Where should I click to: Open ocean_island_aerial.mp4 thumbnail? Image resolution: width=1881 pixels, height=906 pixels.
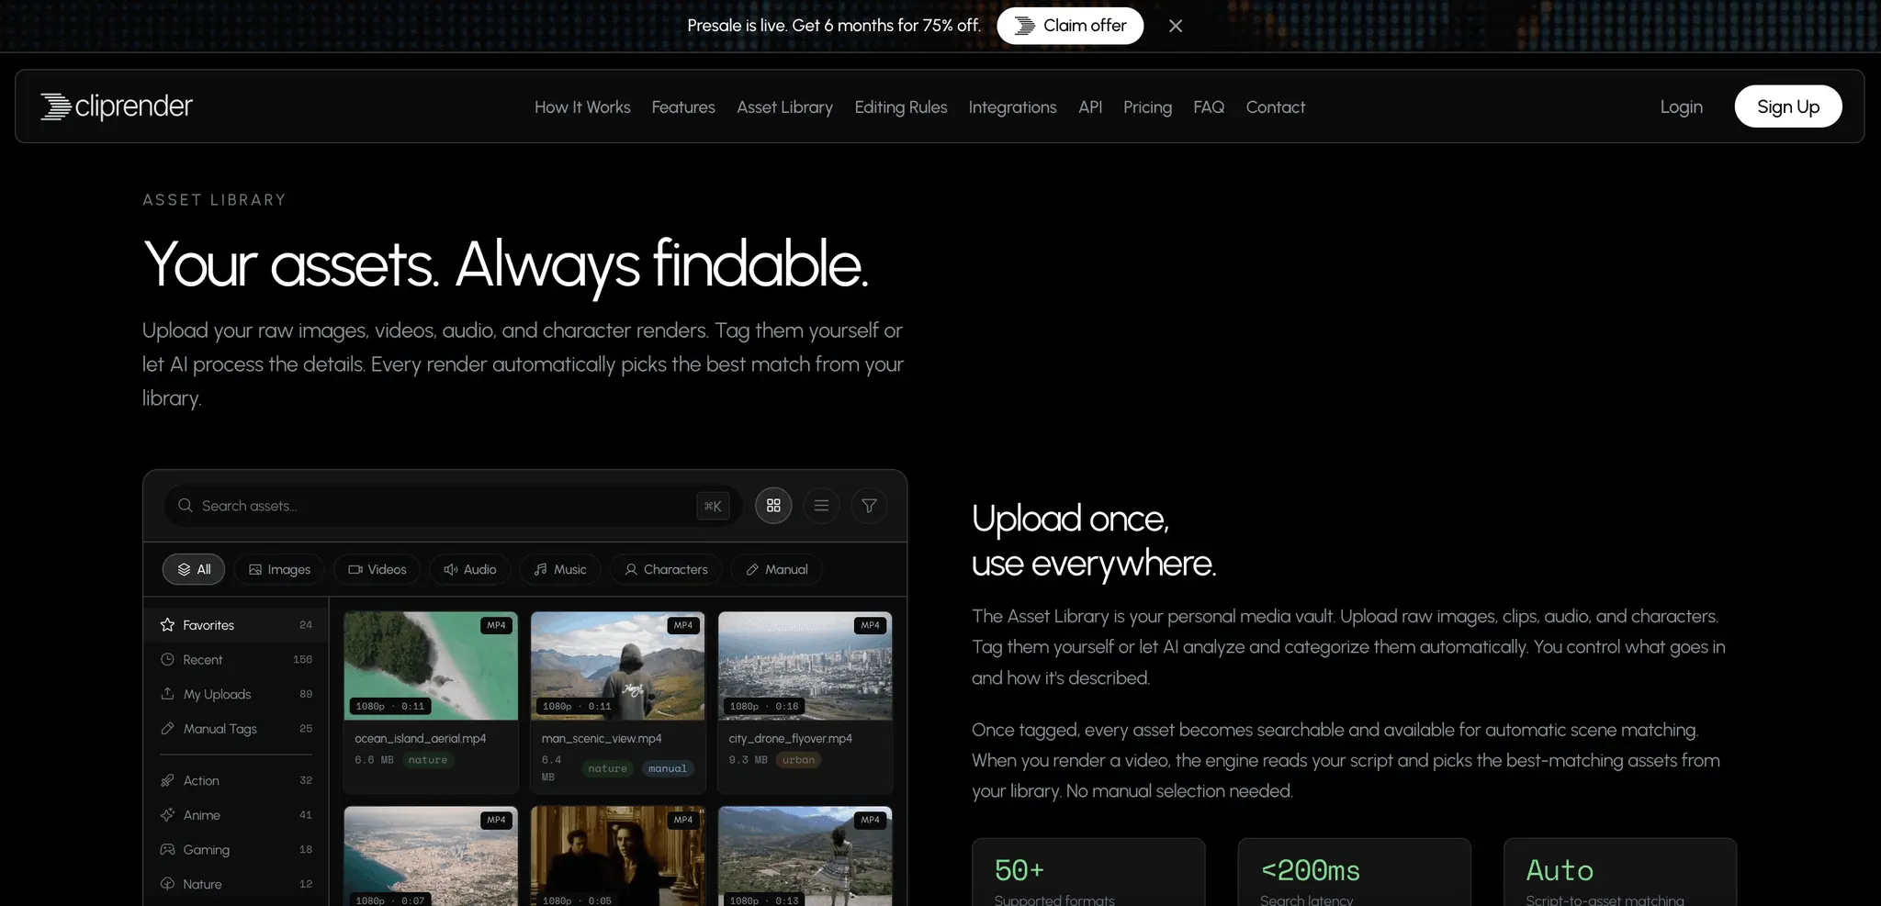[431, 666]
